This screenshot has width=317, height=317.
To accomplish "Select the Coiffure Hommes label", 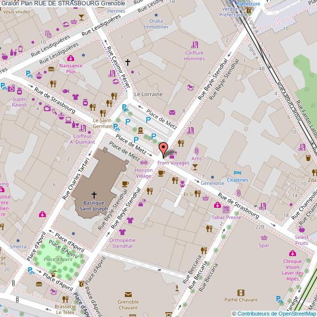I will tap(194, 56).
